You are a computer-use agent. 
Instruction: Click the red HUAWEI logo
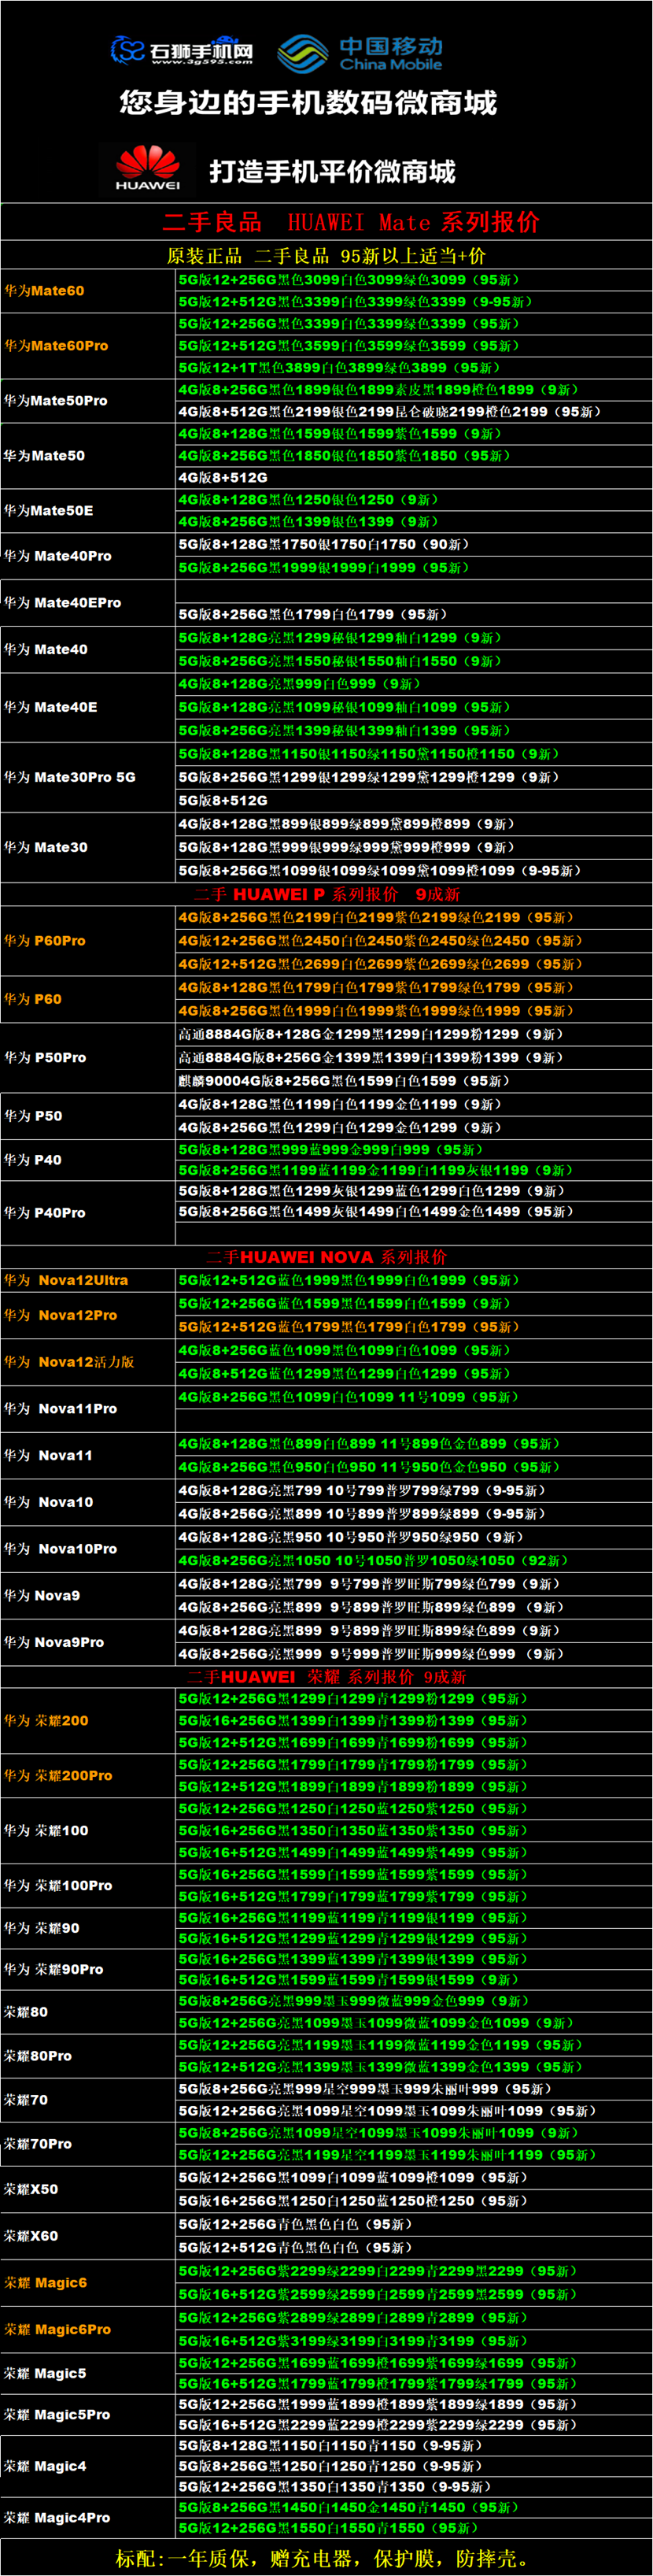[x=148, y=167]
